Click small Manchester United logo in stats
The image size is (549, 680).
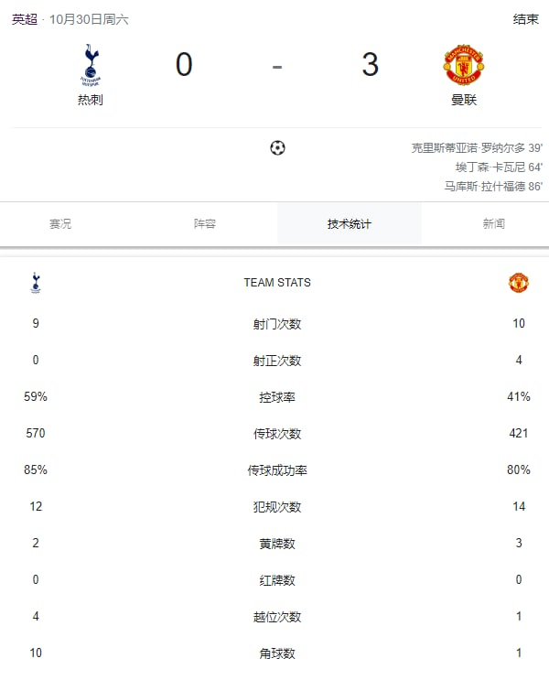(x=519, y=283)
